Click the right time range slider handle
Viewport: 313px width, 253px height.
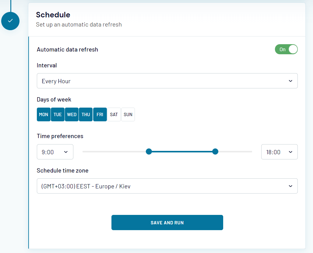click(215, 151)
